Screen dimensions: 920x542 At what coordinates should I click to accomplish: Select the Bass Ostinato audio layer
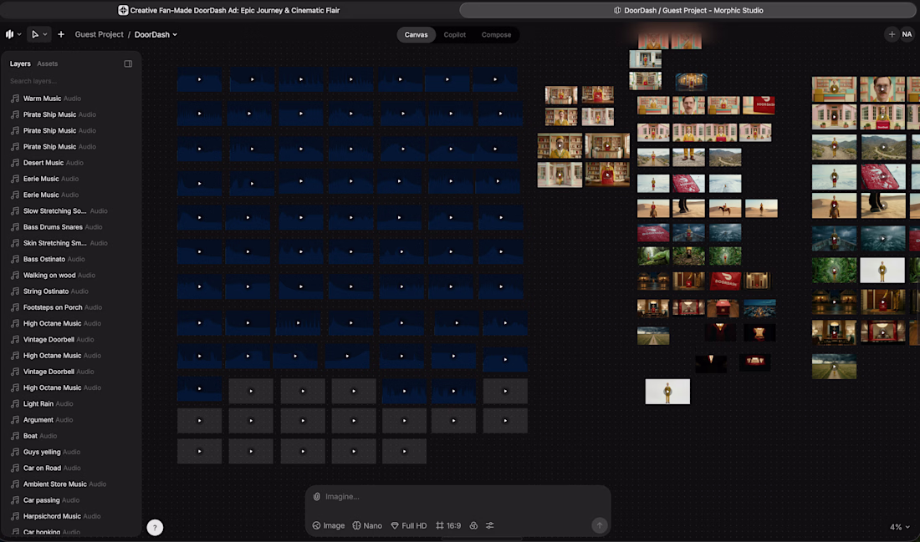70,259
